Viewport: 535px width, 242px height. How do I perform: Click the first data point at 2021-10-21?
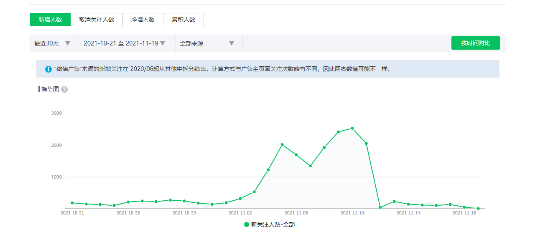click(x=72, y=203)
